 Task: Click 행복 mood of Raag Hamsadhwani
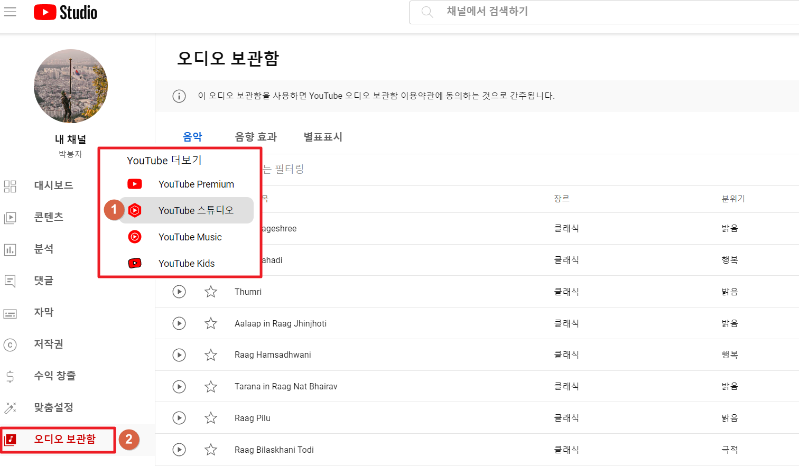[730, 355]
